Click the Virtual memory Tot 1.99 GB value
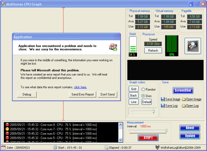Screen dimensions: 207x151 [169, 17]
